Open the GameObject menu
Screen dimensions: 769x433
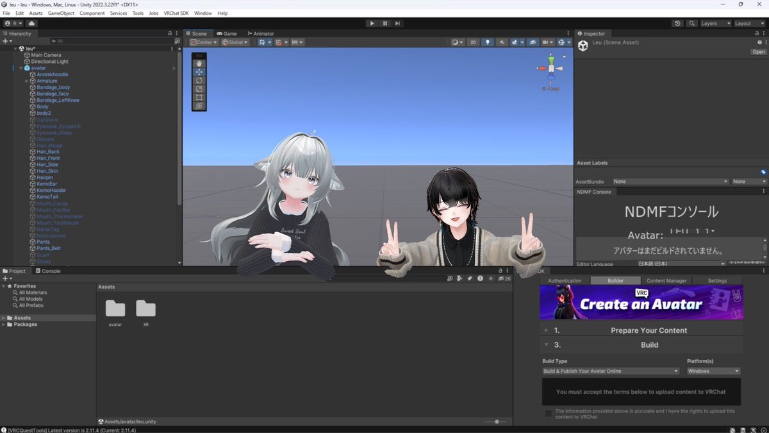(61, 13)
